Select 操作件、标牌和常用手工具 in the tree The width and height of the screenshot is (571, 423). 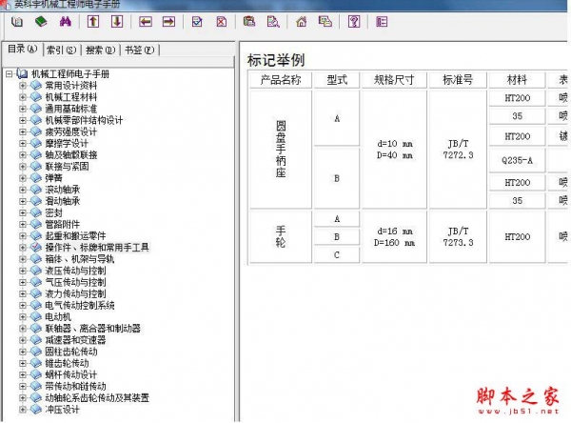click(97, 248)
